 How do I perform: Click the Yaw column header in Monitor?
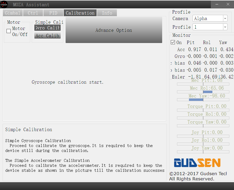point(223,42)
